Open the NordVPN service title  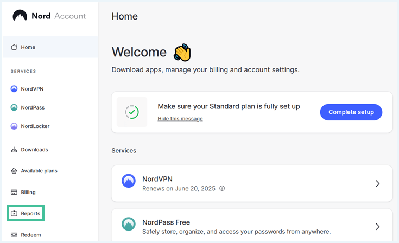(x=157, y=179)
